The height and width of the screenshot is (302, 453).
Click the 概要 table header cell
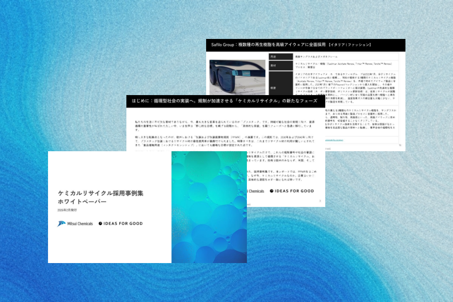pos(273,88)
